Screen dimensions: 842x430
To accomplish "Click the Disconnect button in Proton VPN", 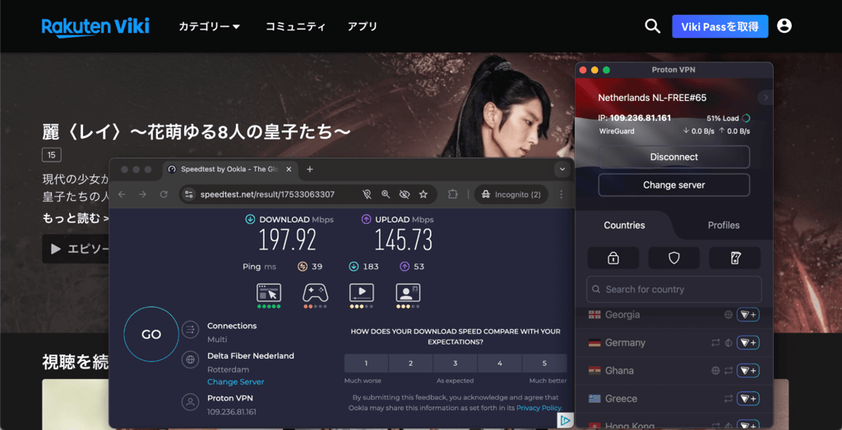I will 674,157.
